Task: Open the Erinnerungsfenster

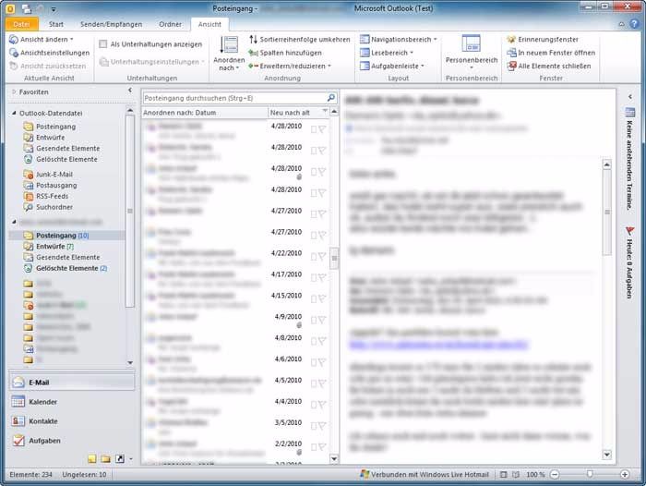Action: pyautogui.click(x=543, y=39)
